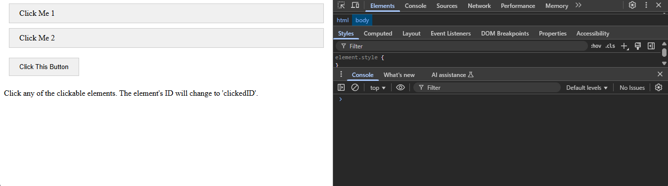Open the drawer three-dot more tools menu
Image resolution: width=668 pixels, height=186 pixels.
(341, 74)
